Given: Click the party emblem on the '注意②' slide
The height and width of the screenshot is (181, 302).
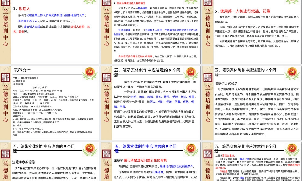Looking at the screenshot, I should 191,149.
